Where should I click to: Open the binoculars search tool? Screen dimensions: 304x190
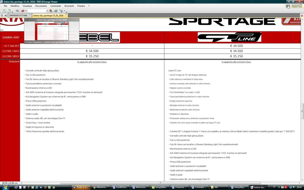point(17,11)
